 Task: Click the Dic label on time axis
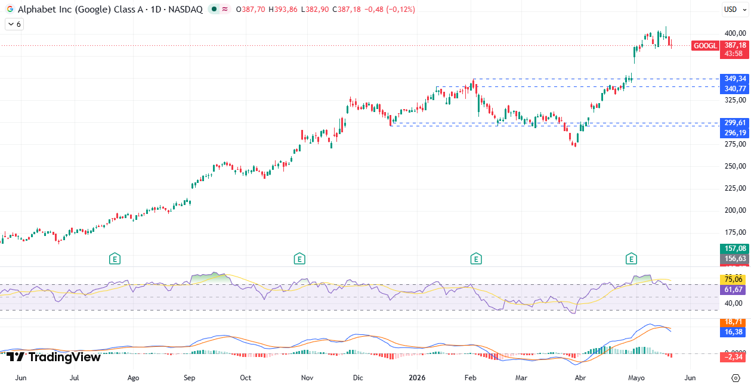(x=358, y=378)
